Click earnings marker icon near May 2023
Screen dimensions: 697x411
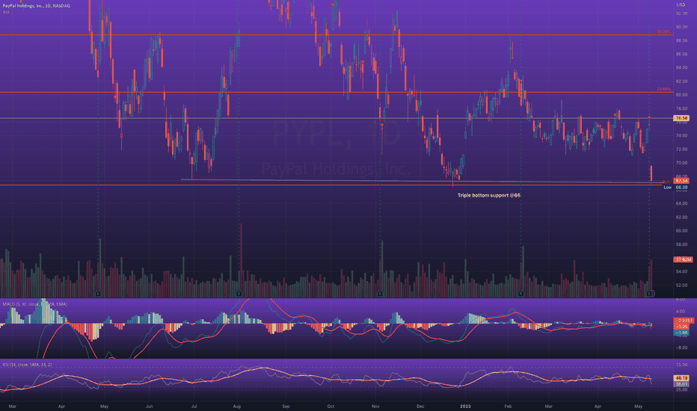point(650,294)
